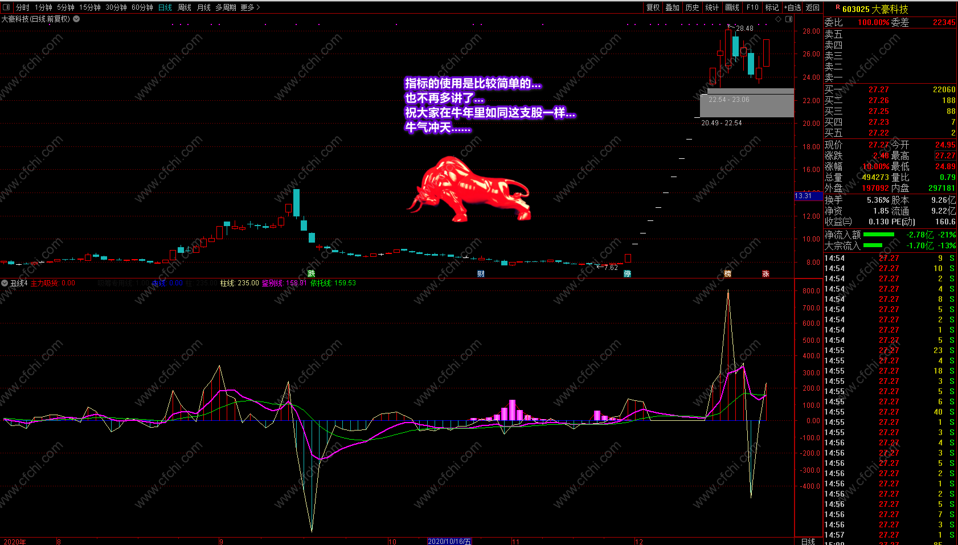
Task: Open chart options dropdown beside 大豪科技(日线,前复权)
Action: (x=76, y=19)
